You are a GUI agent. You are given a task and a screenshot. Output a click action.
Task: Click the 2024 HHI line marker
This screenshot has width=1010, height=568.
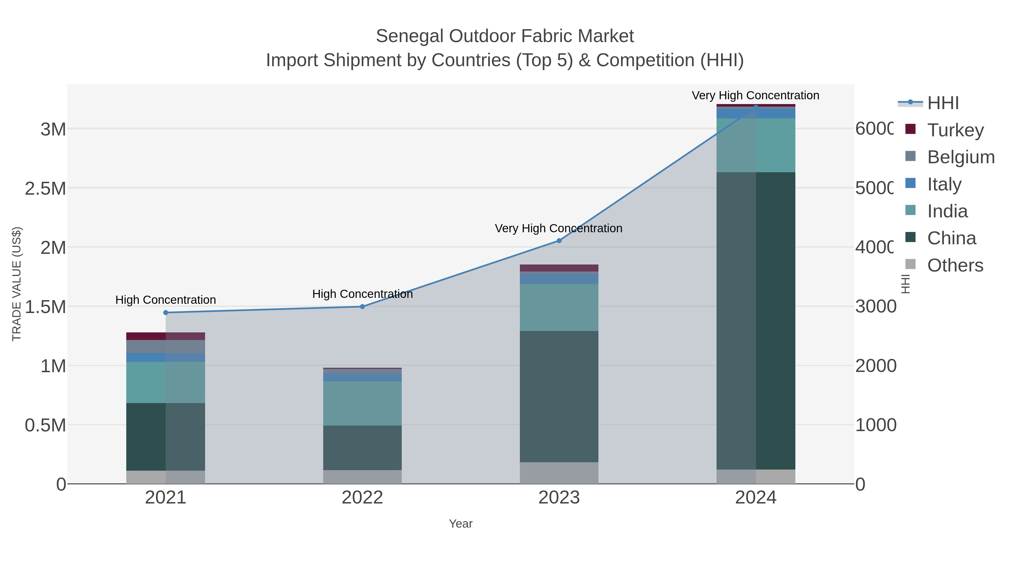(x=756, y=107)
